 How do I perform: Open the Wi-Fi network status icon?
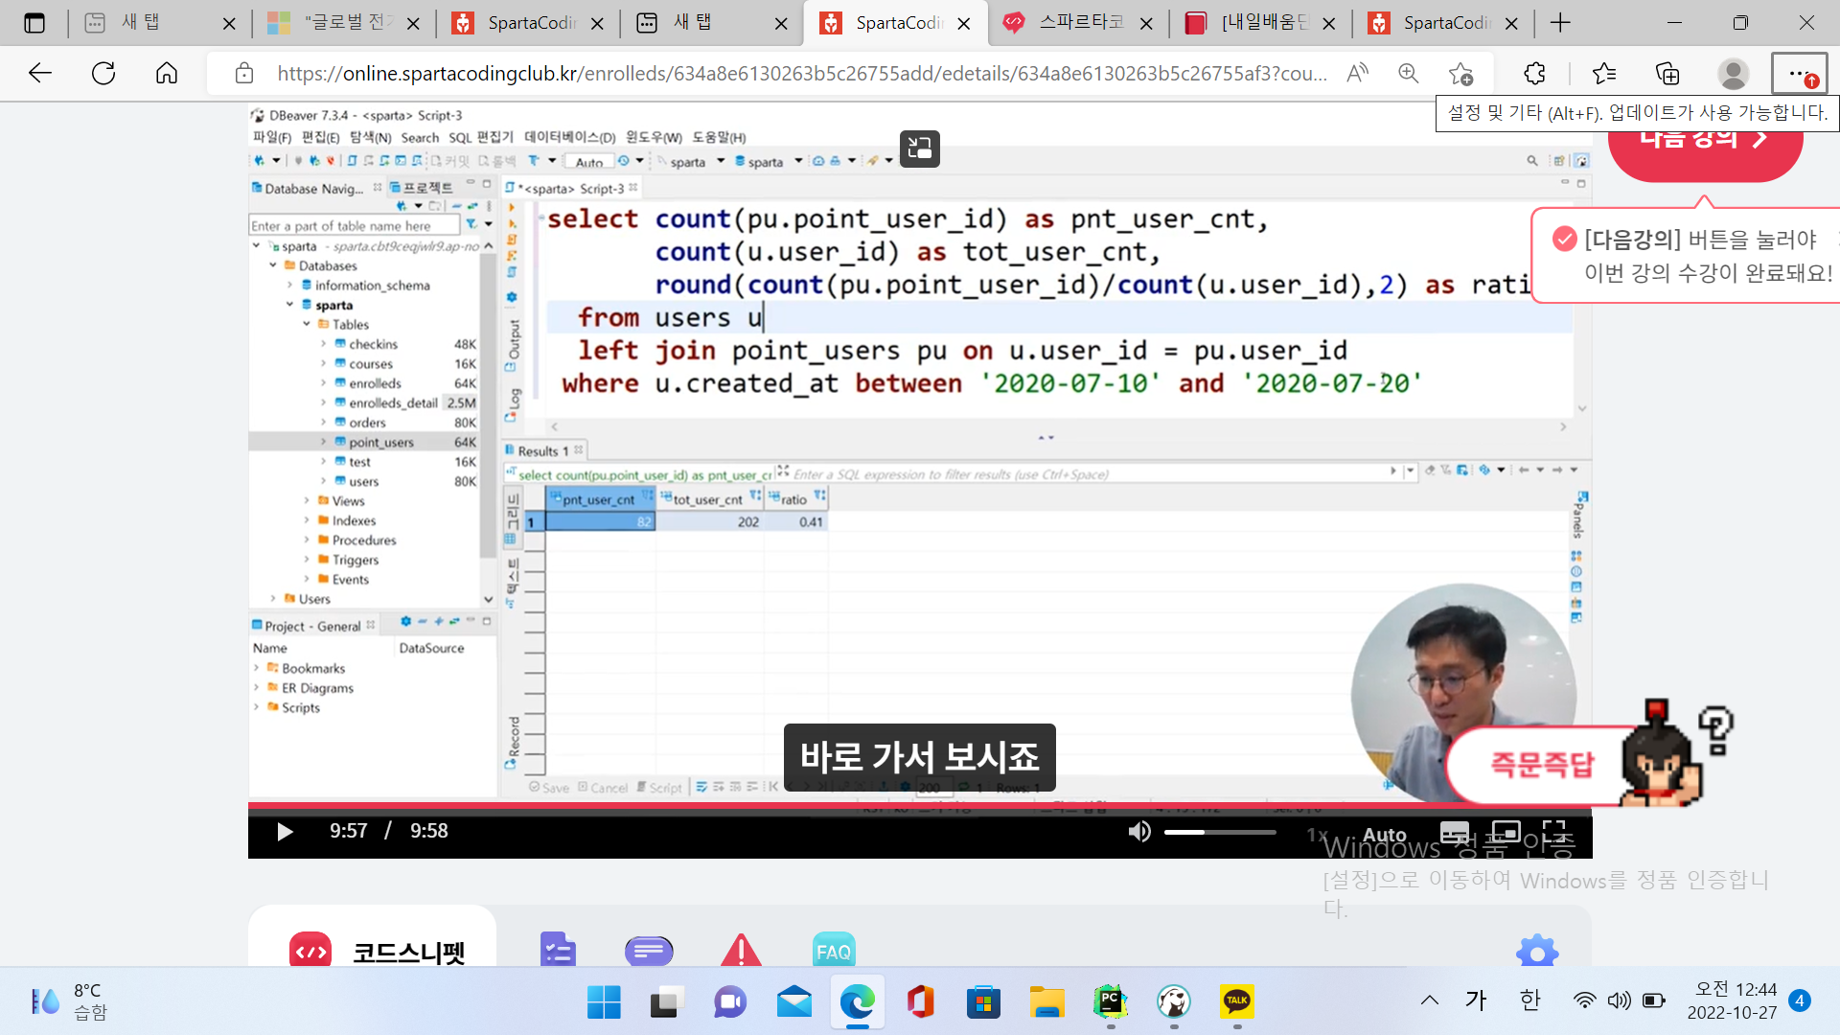pyautogui.click(x=1584, y=1000)
